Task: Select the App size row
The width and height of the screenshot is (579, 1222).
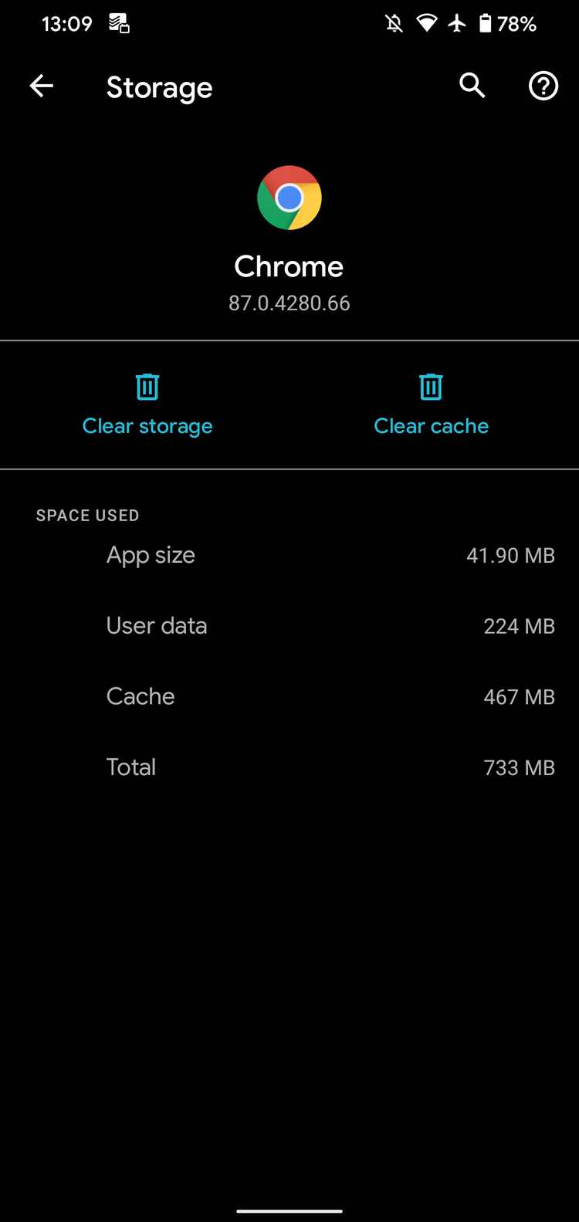Action: click(x=289, y=555)
